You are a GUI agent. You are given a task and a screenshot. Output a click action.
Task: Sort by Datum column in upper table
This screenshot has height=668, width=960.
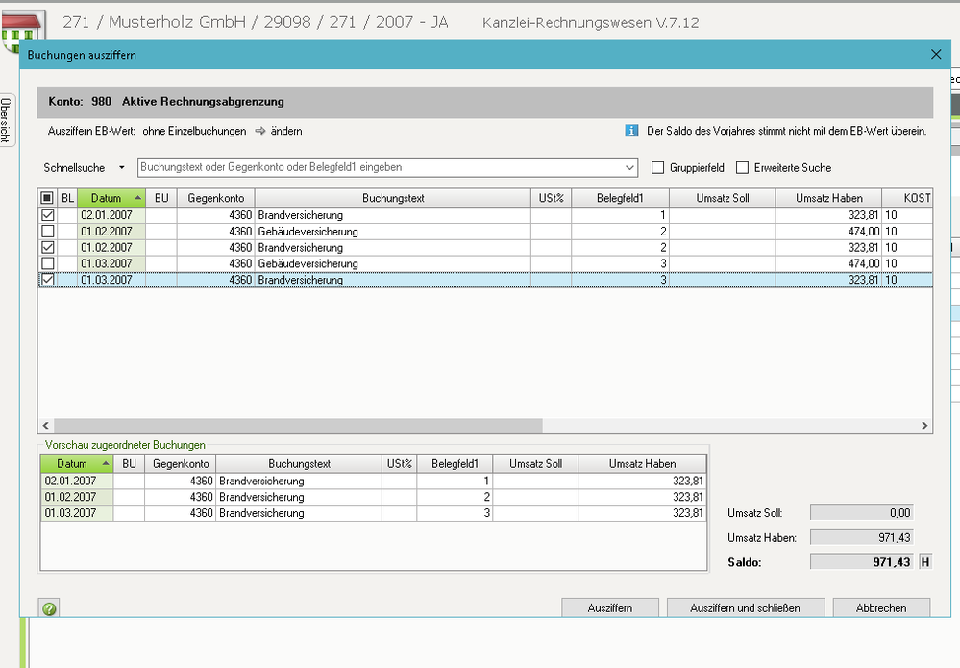click(111, 198)
